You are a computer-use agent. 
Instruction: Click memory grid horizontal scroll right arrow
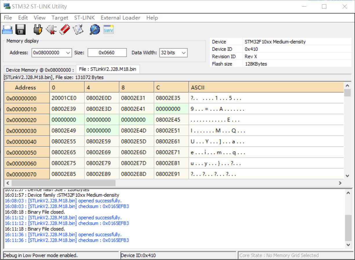click(x=340, y=183)
